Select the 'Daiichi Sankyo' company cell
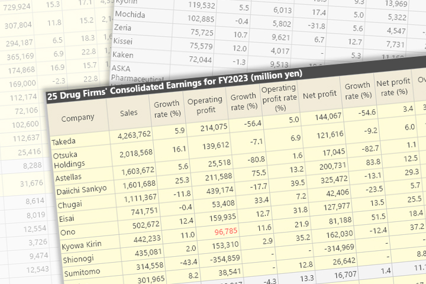The width and height of the screenshot is (426, 284). point(82,190)
